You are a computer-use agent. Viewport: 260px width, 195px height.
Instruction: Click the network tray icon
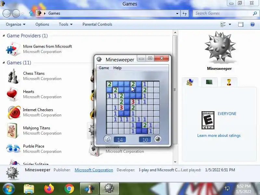pos(227,189)
